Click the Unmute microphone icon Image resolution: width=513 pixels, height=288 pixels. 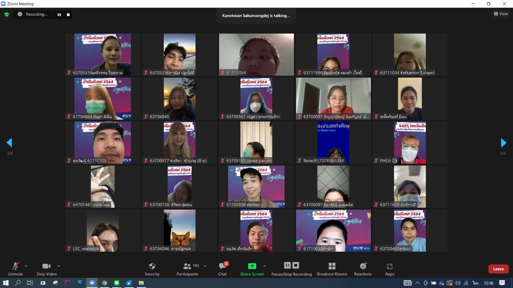pos(15,266)
